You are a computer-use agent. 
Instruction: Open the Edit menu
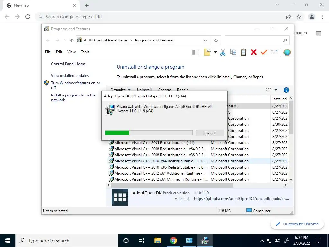[x=59, y=52]
